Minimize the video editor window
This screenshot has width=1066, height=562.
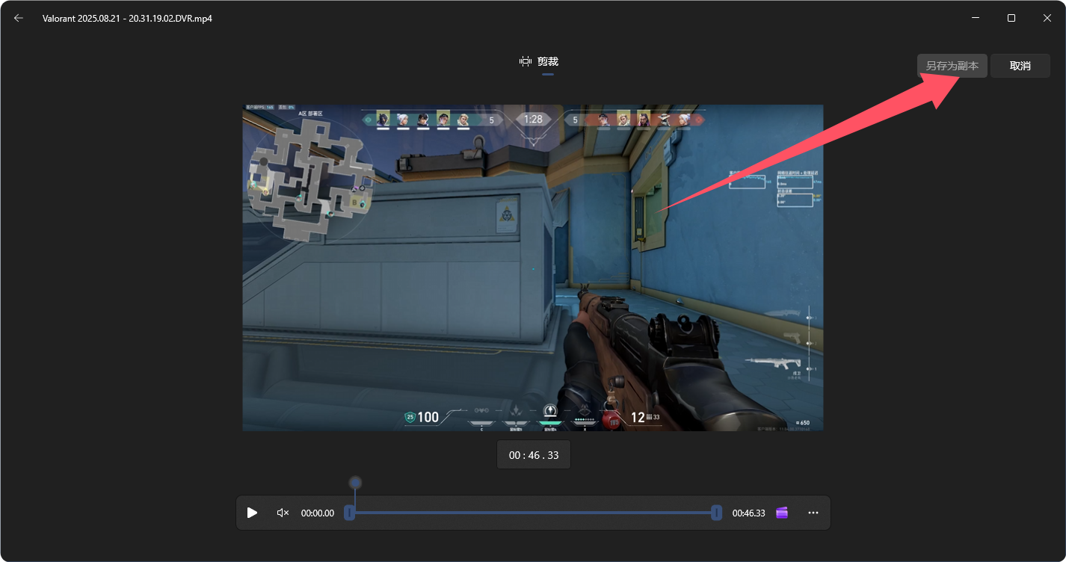[976, 18]
